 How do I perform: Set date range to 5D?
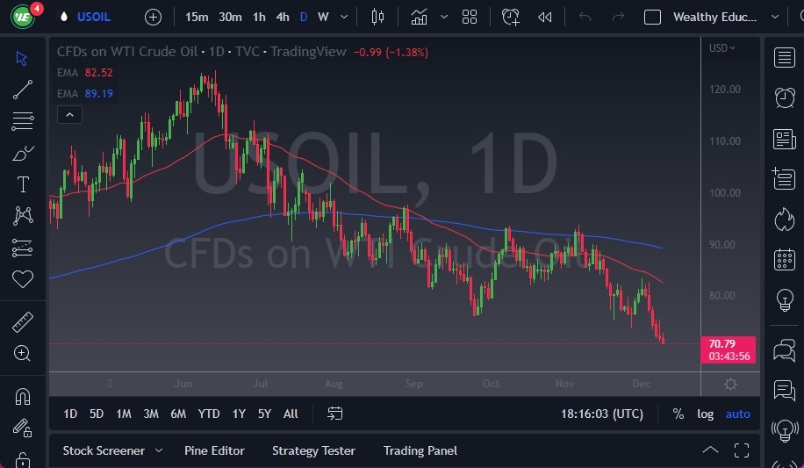[x=97, y=414]
